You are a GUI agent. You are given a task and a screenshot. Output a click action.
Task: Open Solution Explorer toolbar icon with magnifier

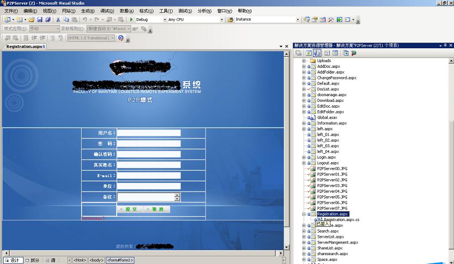pyautogui.click(x=306, y=19)
